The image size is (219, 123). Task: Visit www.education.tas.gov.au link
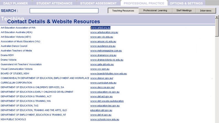point(105,106)
